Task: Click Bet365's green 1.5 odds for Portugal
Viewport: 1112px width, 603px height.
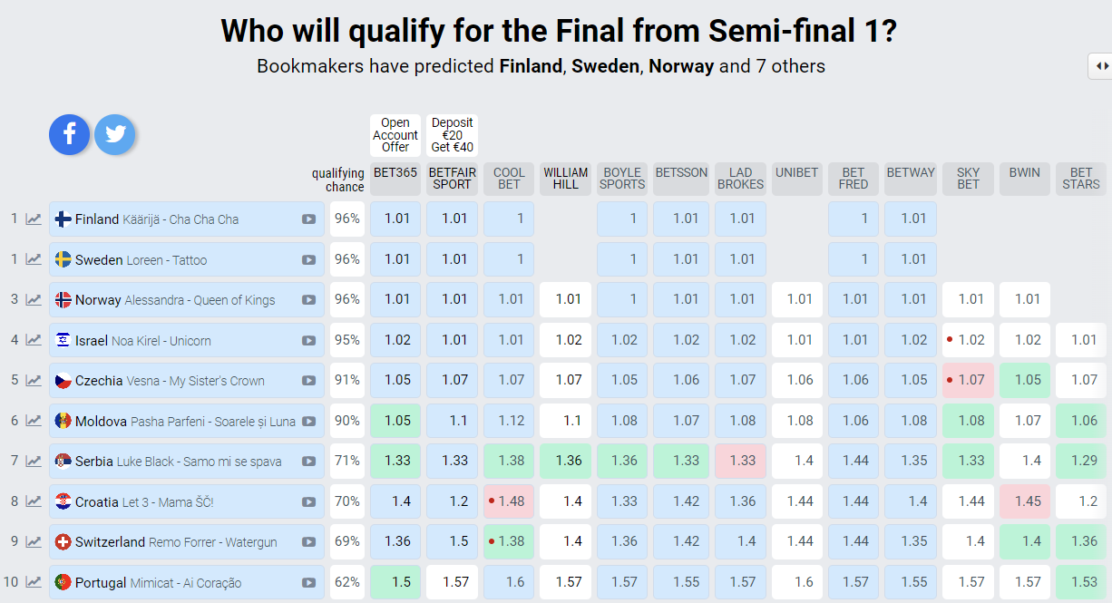Action: 395,582
